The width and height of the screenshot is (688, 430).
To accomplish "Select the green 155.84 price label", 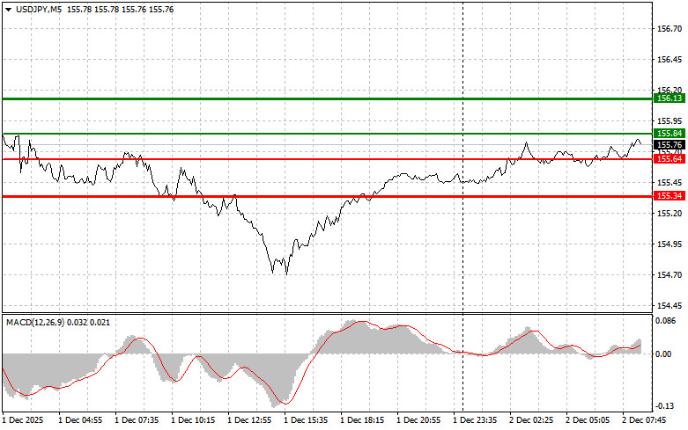I will (x=670, y=134).
